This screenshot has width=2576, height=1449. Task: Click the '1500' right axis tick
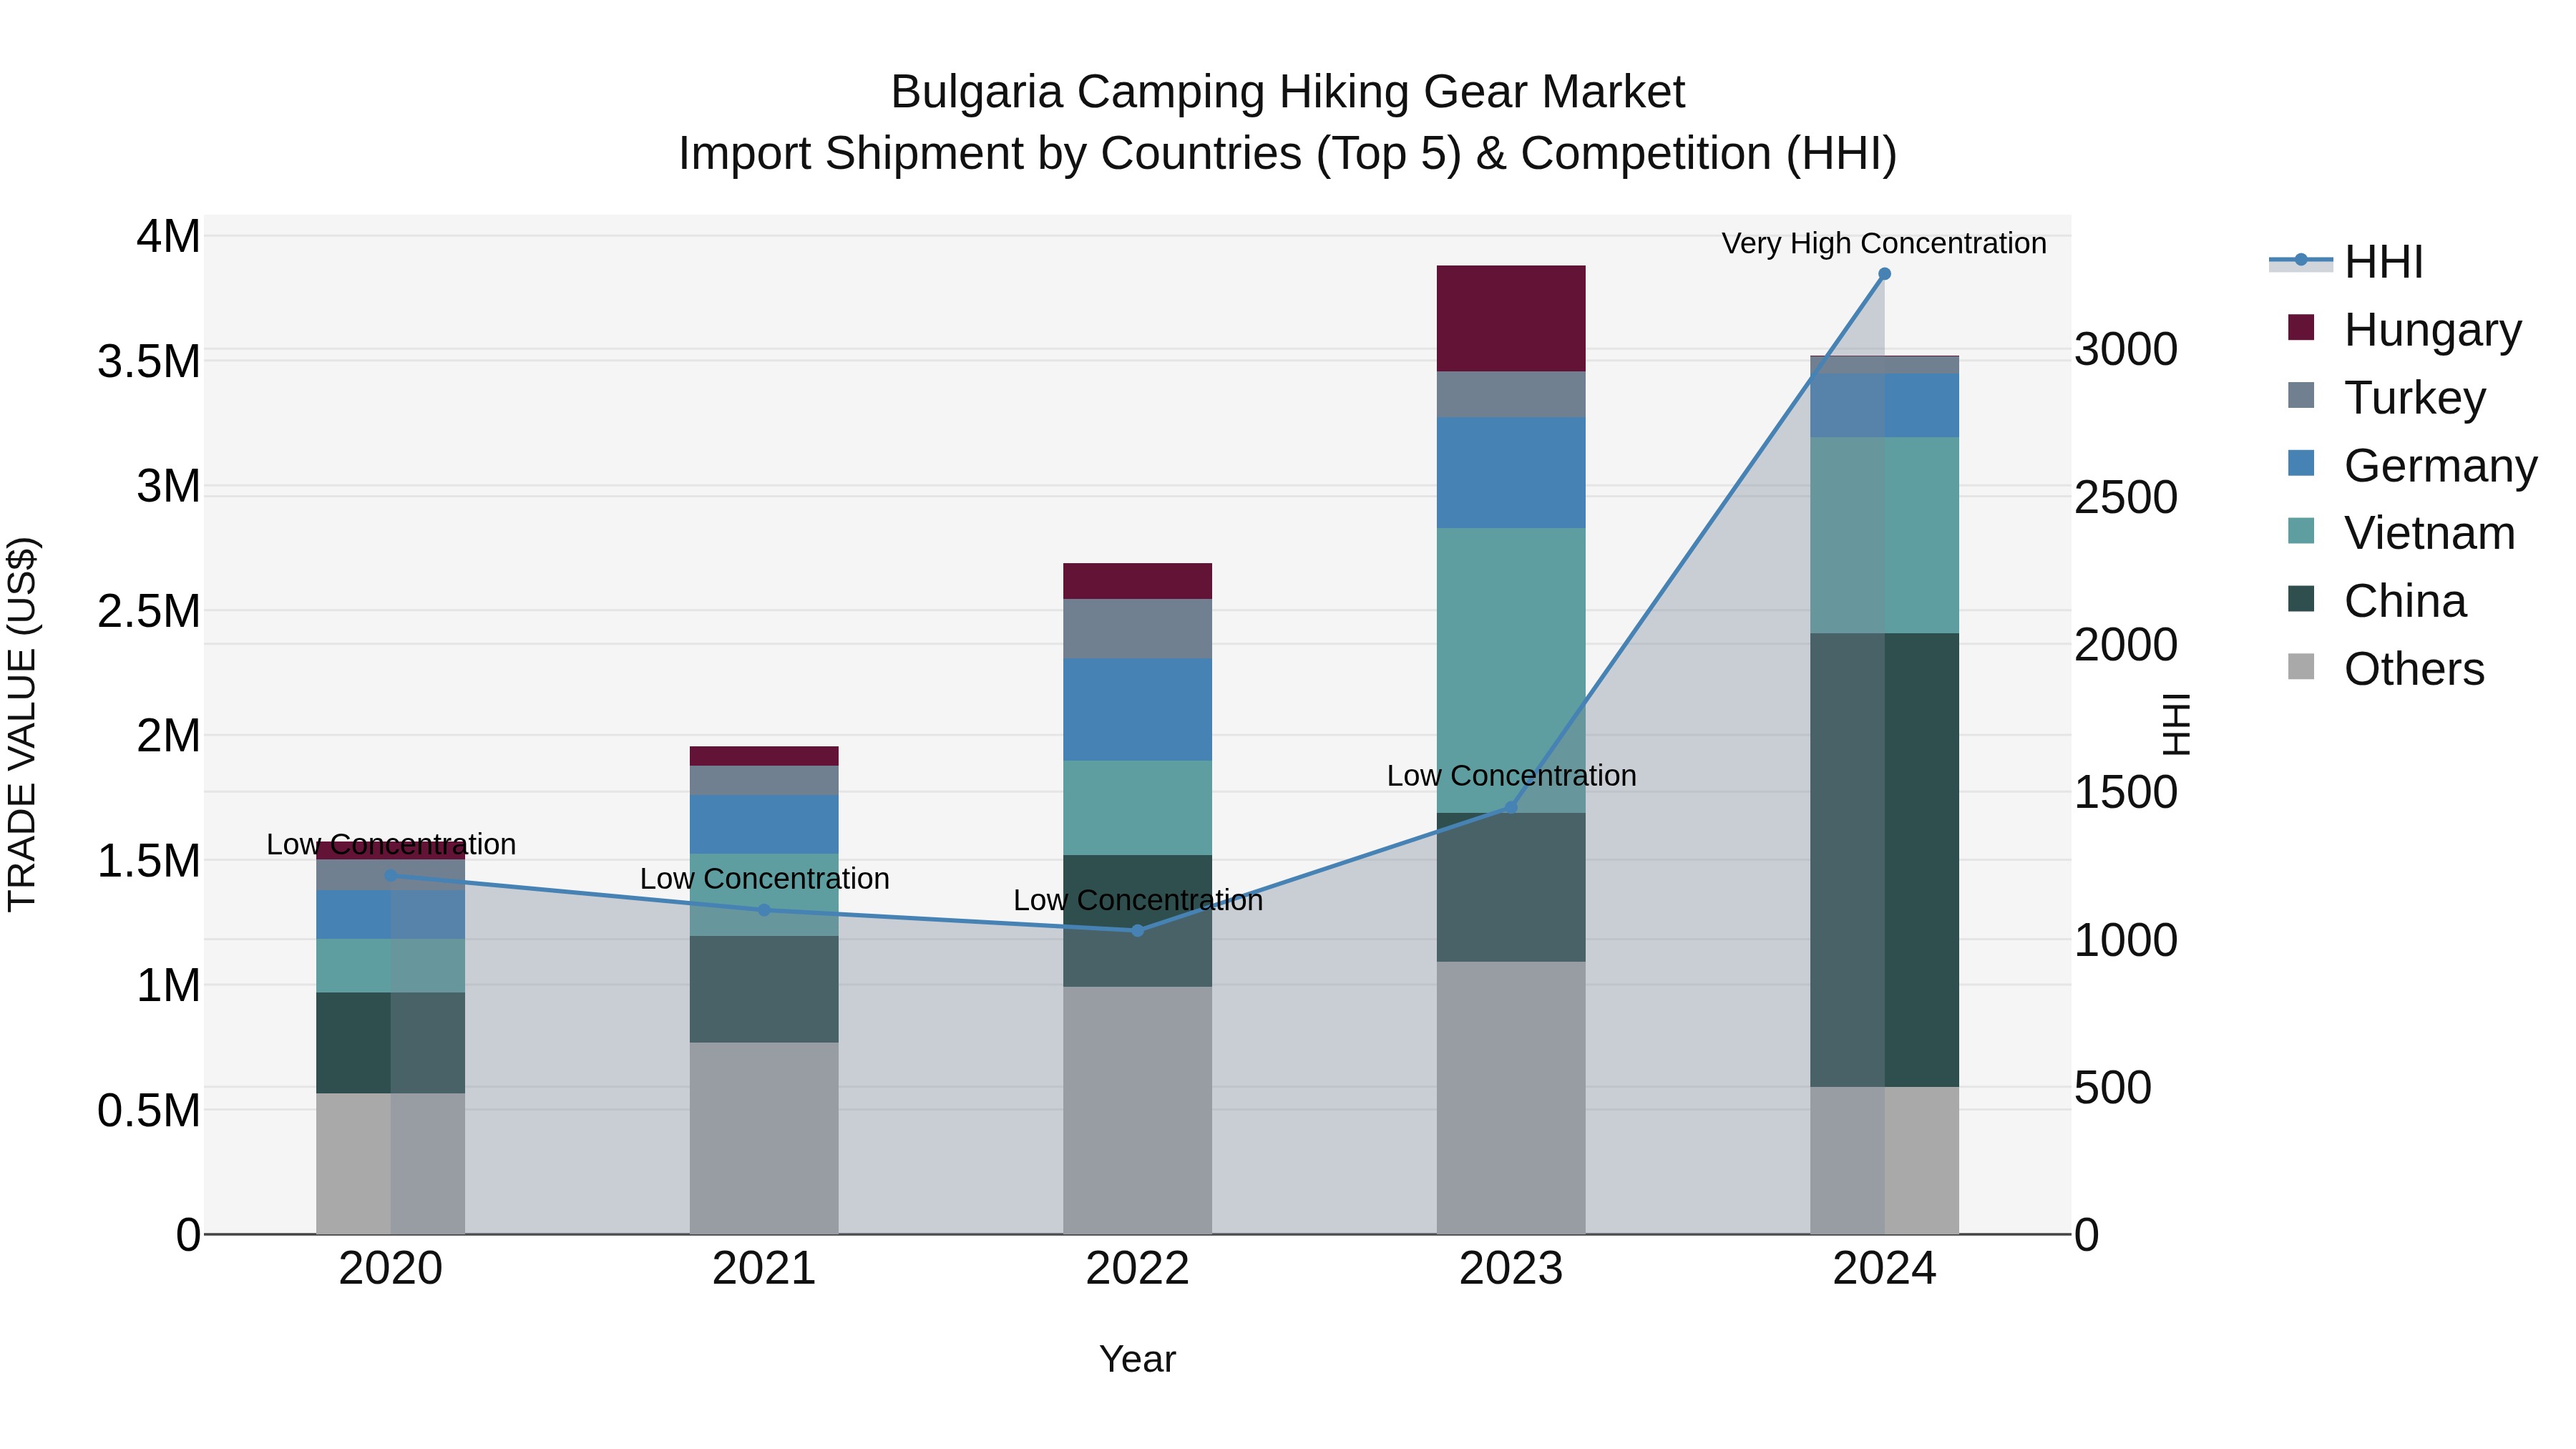pyautogui.click(x=2126, y=793)
